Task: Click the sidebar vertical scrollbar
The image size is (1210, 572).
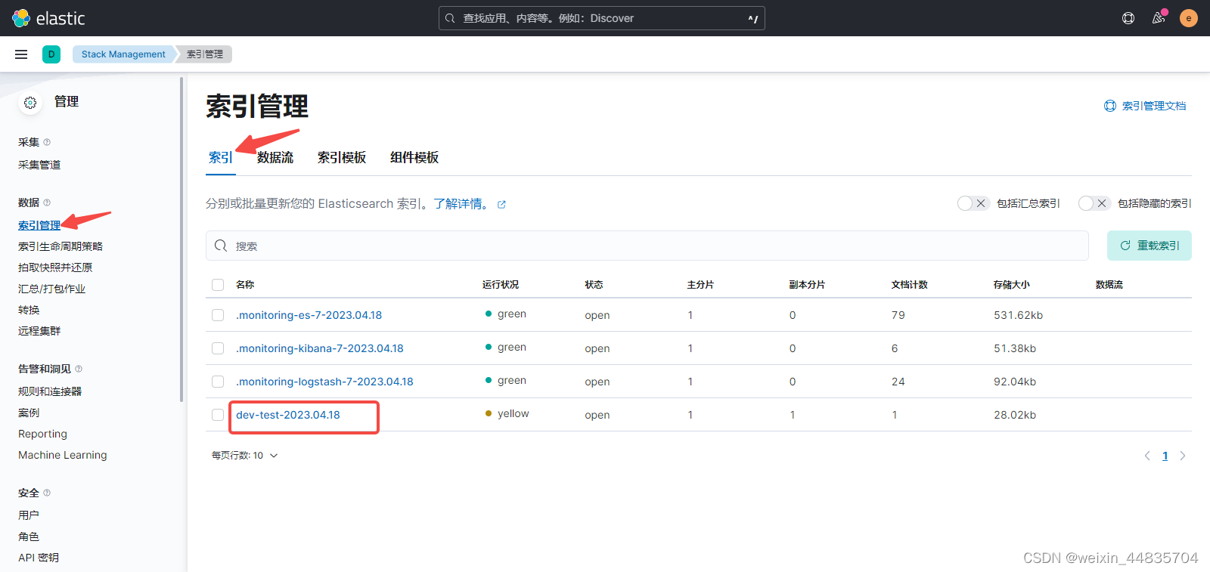Action: (181, 239)
